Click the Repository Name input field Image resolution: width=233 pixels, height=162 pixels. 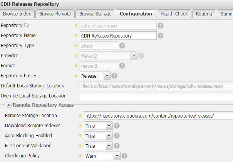pyautogui.click(x=118, y=36)
